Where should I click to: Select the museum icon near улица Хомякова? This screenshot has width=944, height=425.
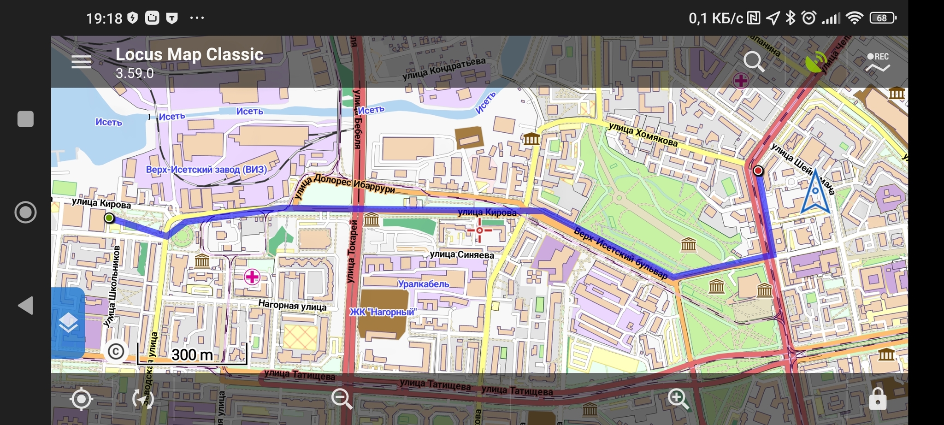click(x=531, y=138)
